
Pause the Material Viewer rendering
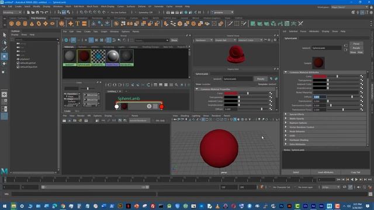click(269, 40)
